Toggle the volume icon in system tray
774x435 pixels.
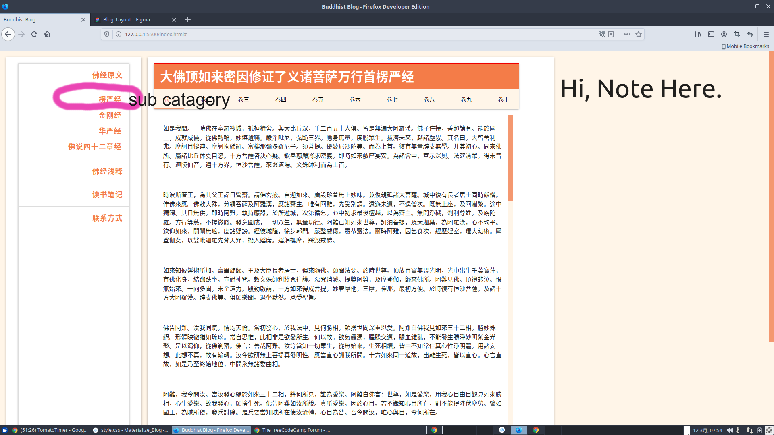click(730, 430)
